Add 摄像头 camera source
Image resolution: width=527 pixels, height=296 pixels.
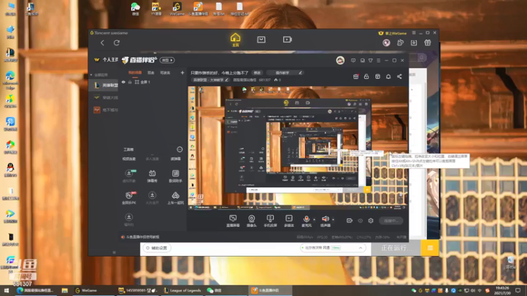(252, 221)
